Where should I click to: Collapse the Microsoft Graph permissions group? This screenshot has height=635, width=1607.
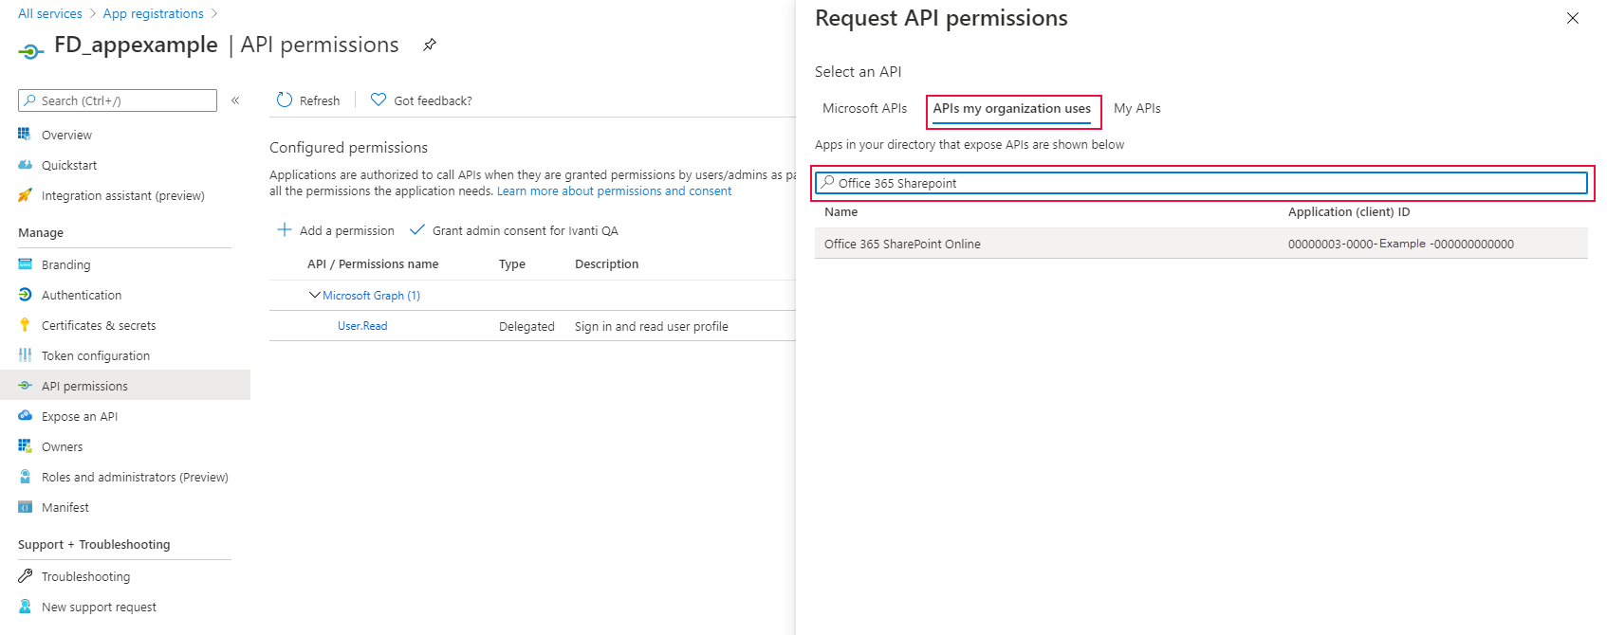(315, 296)
